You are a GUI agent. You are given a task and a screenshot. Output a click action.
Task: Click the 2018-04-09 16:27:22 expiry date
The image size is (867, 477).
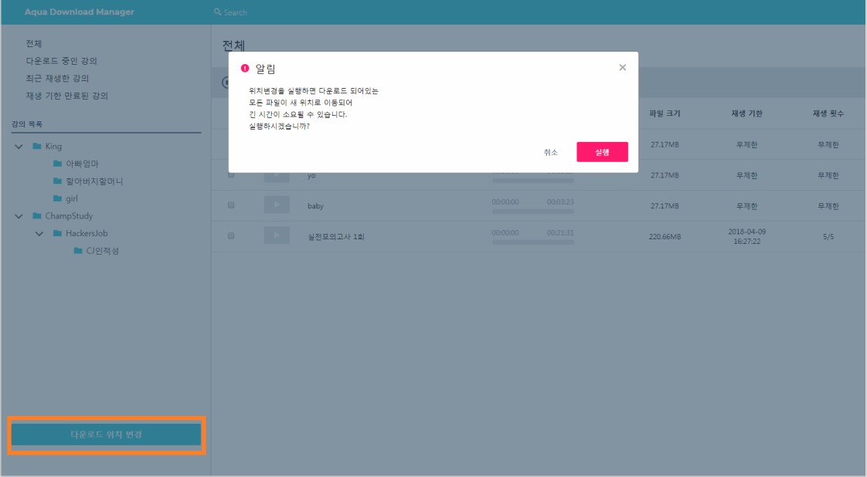747,237
